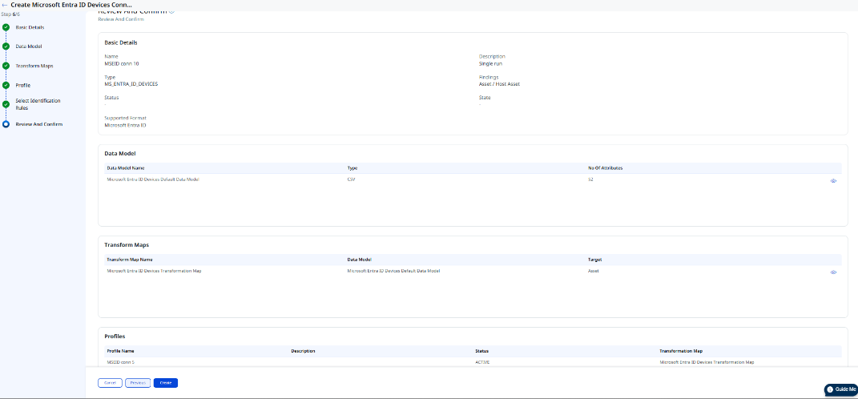Viewport: 858px width, 399px height.
Task: View the Transform Map row via eye icon
Action: (x=833, y=272)
